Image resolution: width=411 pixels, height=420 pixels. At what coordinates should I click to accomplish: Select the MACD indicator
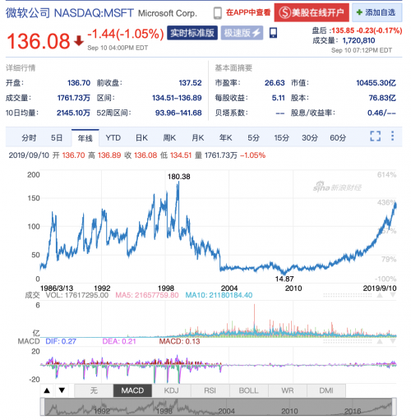coord(132,390)
